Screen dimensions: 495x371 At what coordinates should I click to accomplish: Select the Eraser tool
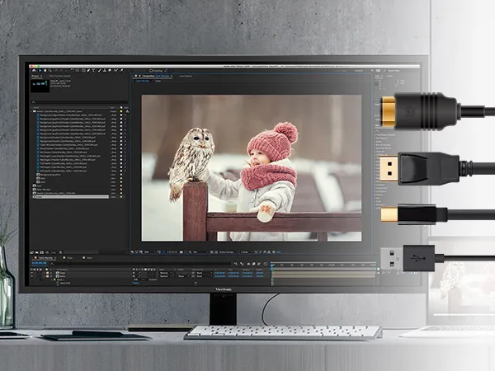(x=110, y=70)
